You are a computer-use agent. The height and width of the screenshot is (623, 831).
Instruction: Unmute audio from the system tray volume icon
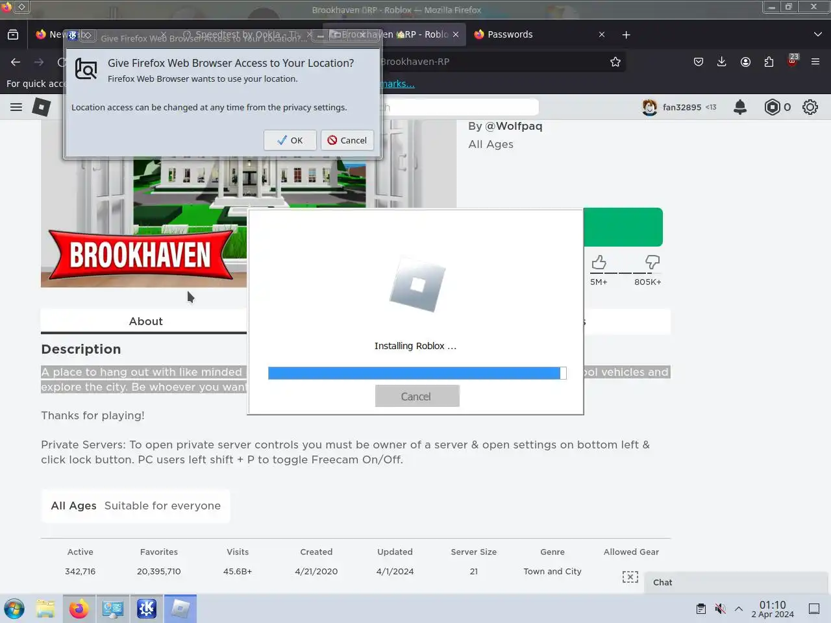click(x=720, y=609)
